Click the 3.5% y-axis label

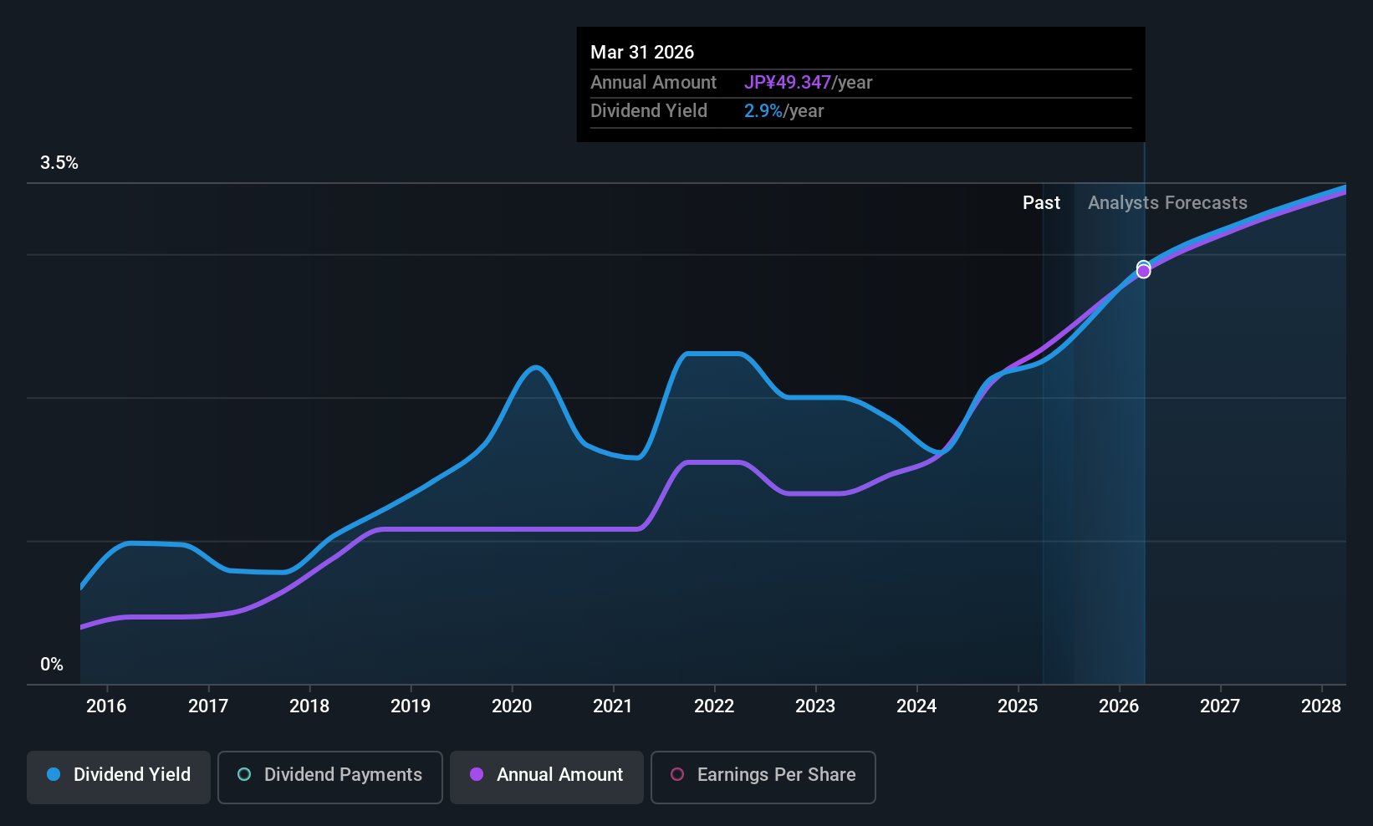point(59,163)
